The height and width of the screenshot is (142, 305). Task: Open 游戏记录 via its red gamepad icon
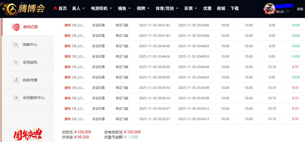point(16,27)
